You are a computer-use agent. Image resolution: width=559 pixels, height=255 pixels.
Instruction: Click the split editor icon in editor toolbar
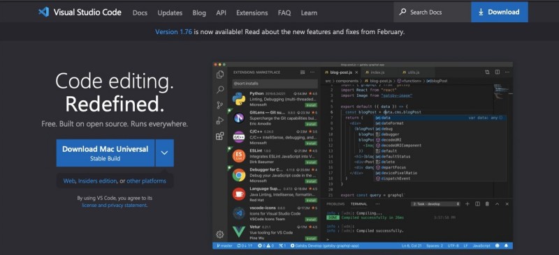[x=498, y=72]
